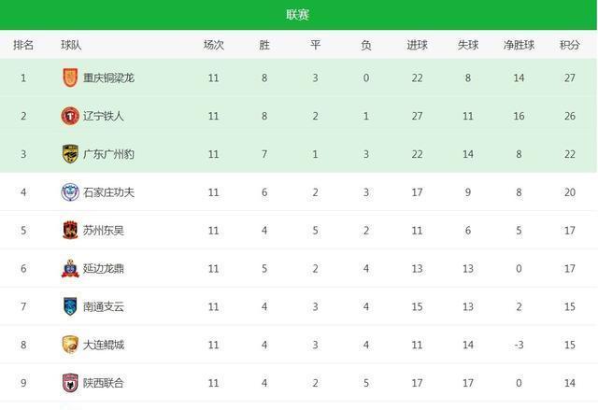Viewport: 598px width, 410px height.
Task: Sort table by 积分 column
Action: pos(570,45)
